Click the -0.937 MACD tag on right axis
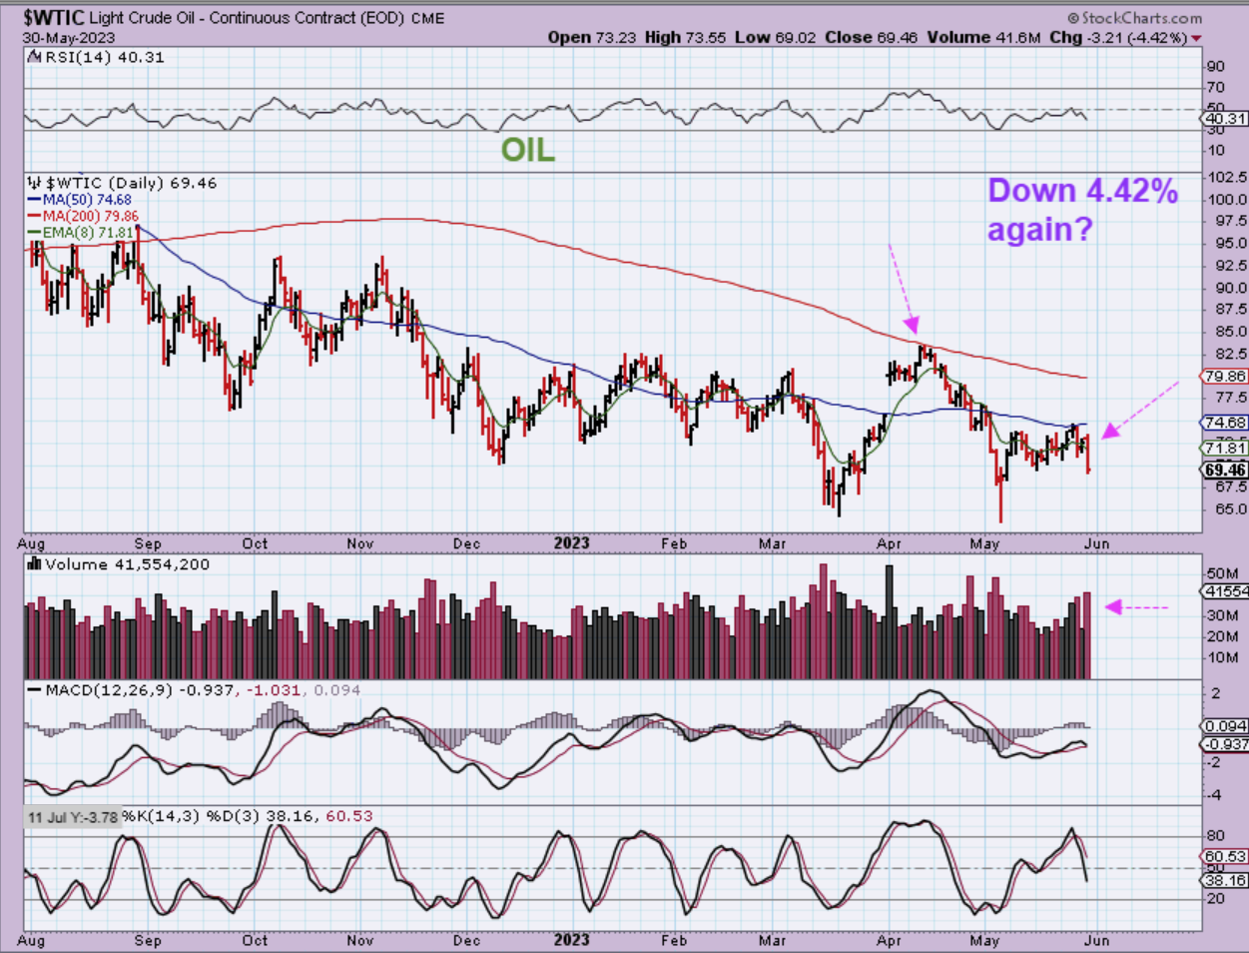This screenshot has height=953, width=1249. coord(1226,744)
